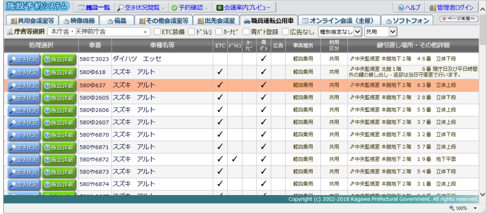Switch to ソフトフォン tab
The image size is (487, 214).
click(x=407, y=21)
